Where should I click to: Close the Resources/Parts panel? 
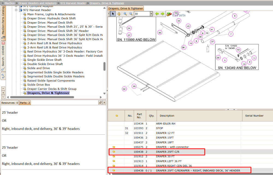104,102
